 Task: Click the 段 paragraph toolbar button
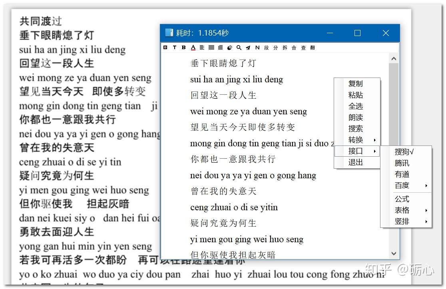coord(267,48)
